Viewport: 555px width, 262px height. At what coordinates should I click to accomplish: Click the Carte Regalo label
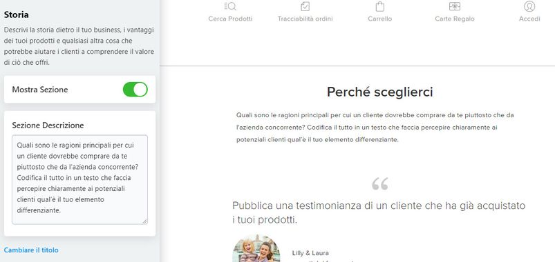pyautogui.click(x=455, y=19)
